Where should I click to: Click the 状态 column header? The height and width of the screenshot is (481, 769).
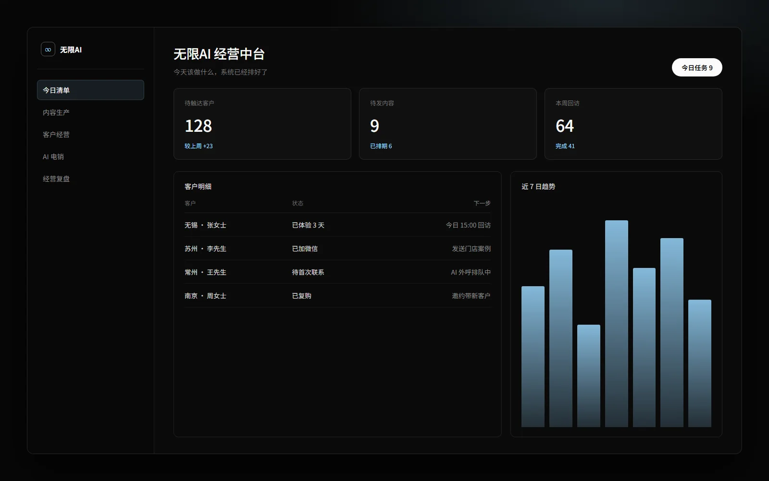coord(298,203)
